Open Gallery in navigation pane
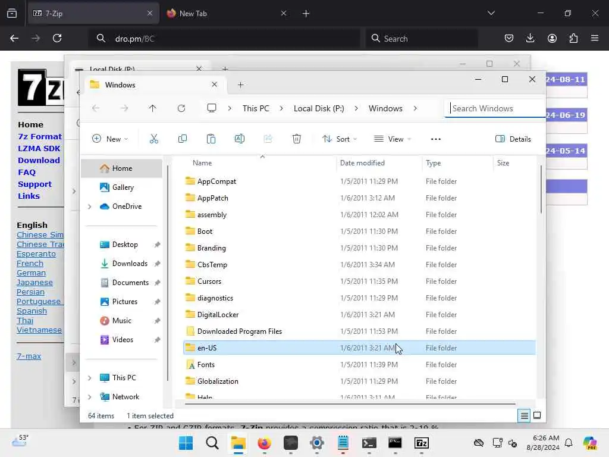This screenshot has width=609, height=457. click(121, 187)
